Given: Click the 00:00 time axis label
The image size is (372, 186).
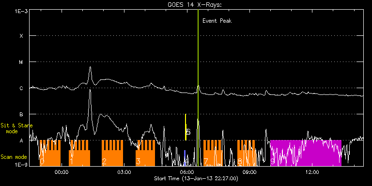Looking at the screenshot, I should (62, 172).
